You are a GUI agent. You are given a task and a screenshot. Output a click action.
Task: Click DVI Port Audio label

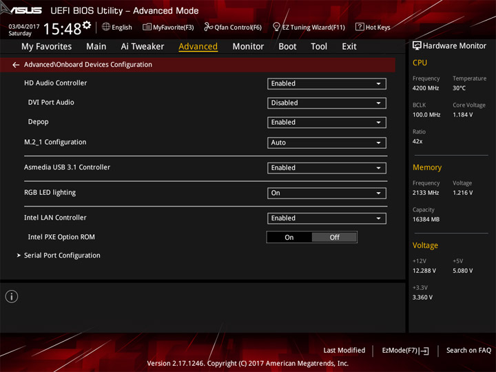pos(51,102)
